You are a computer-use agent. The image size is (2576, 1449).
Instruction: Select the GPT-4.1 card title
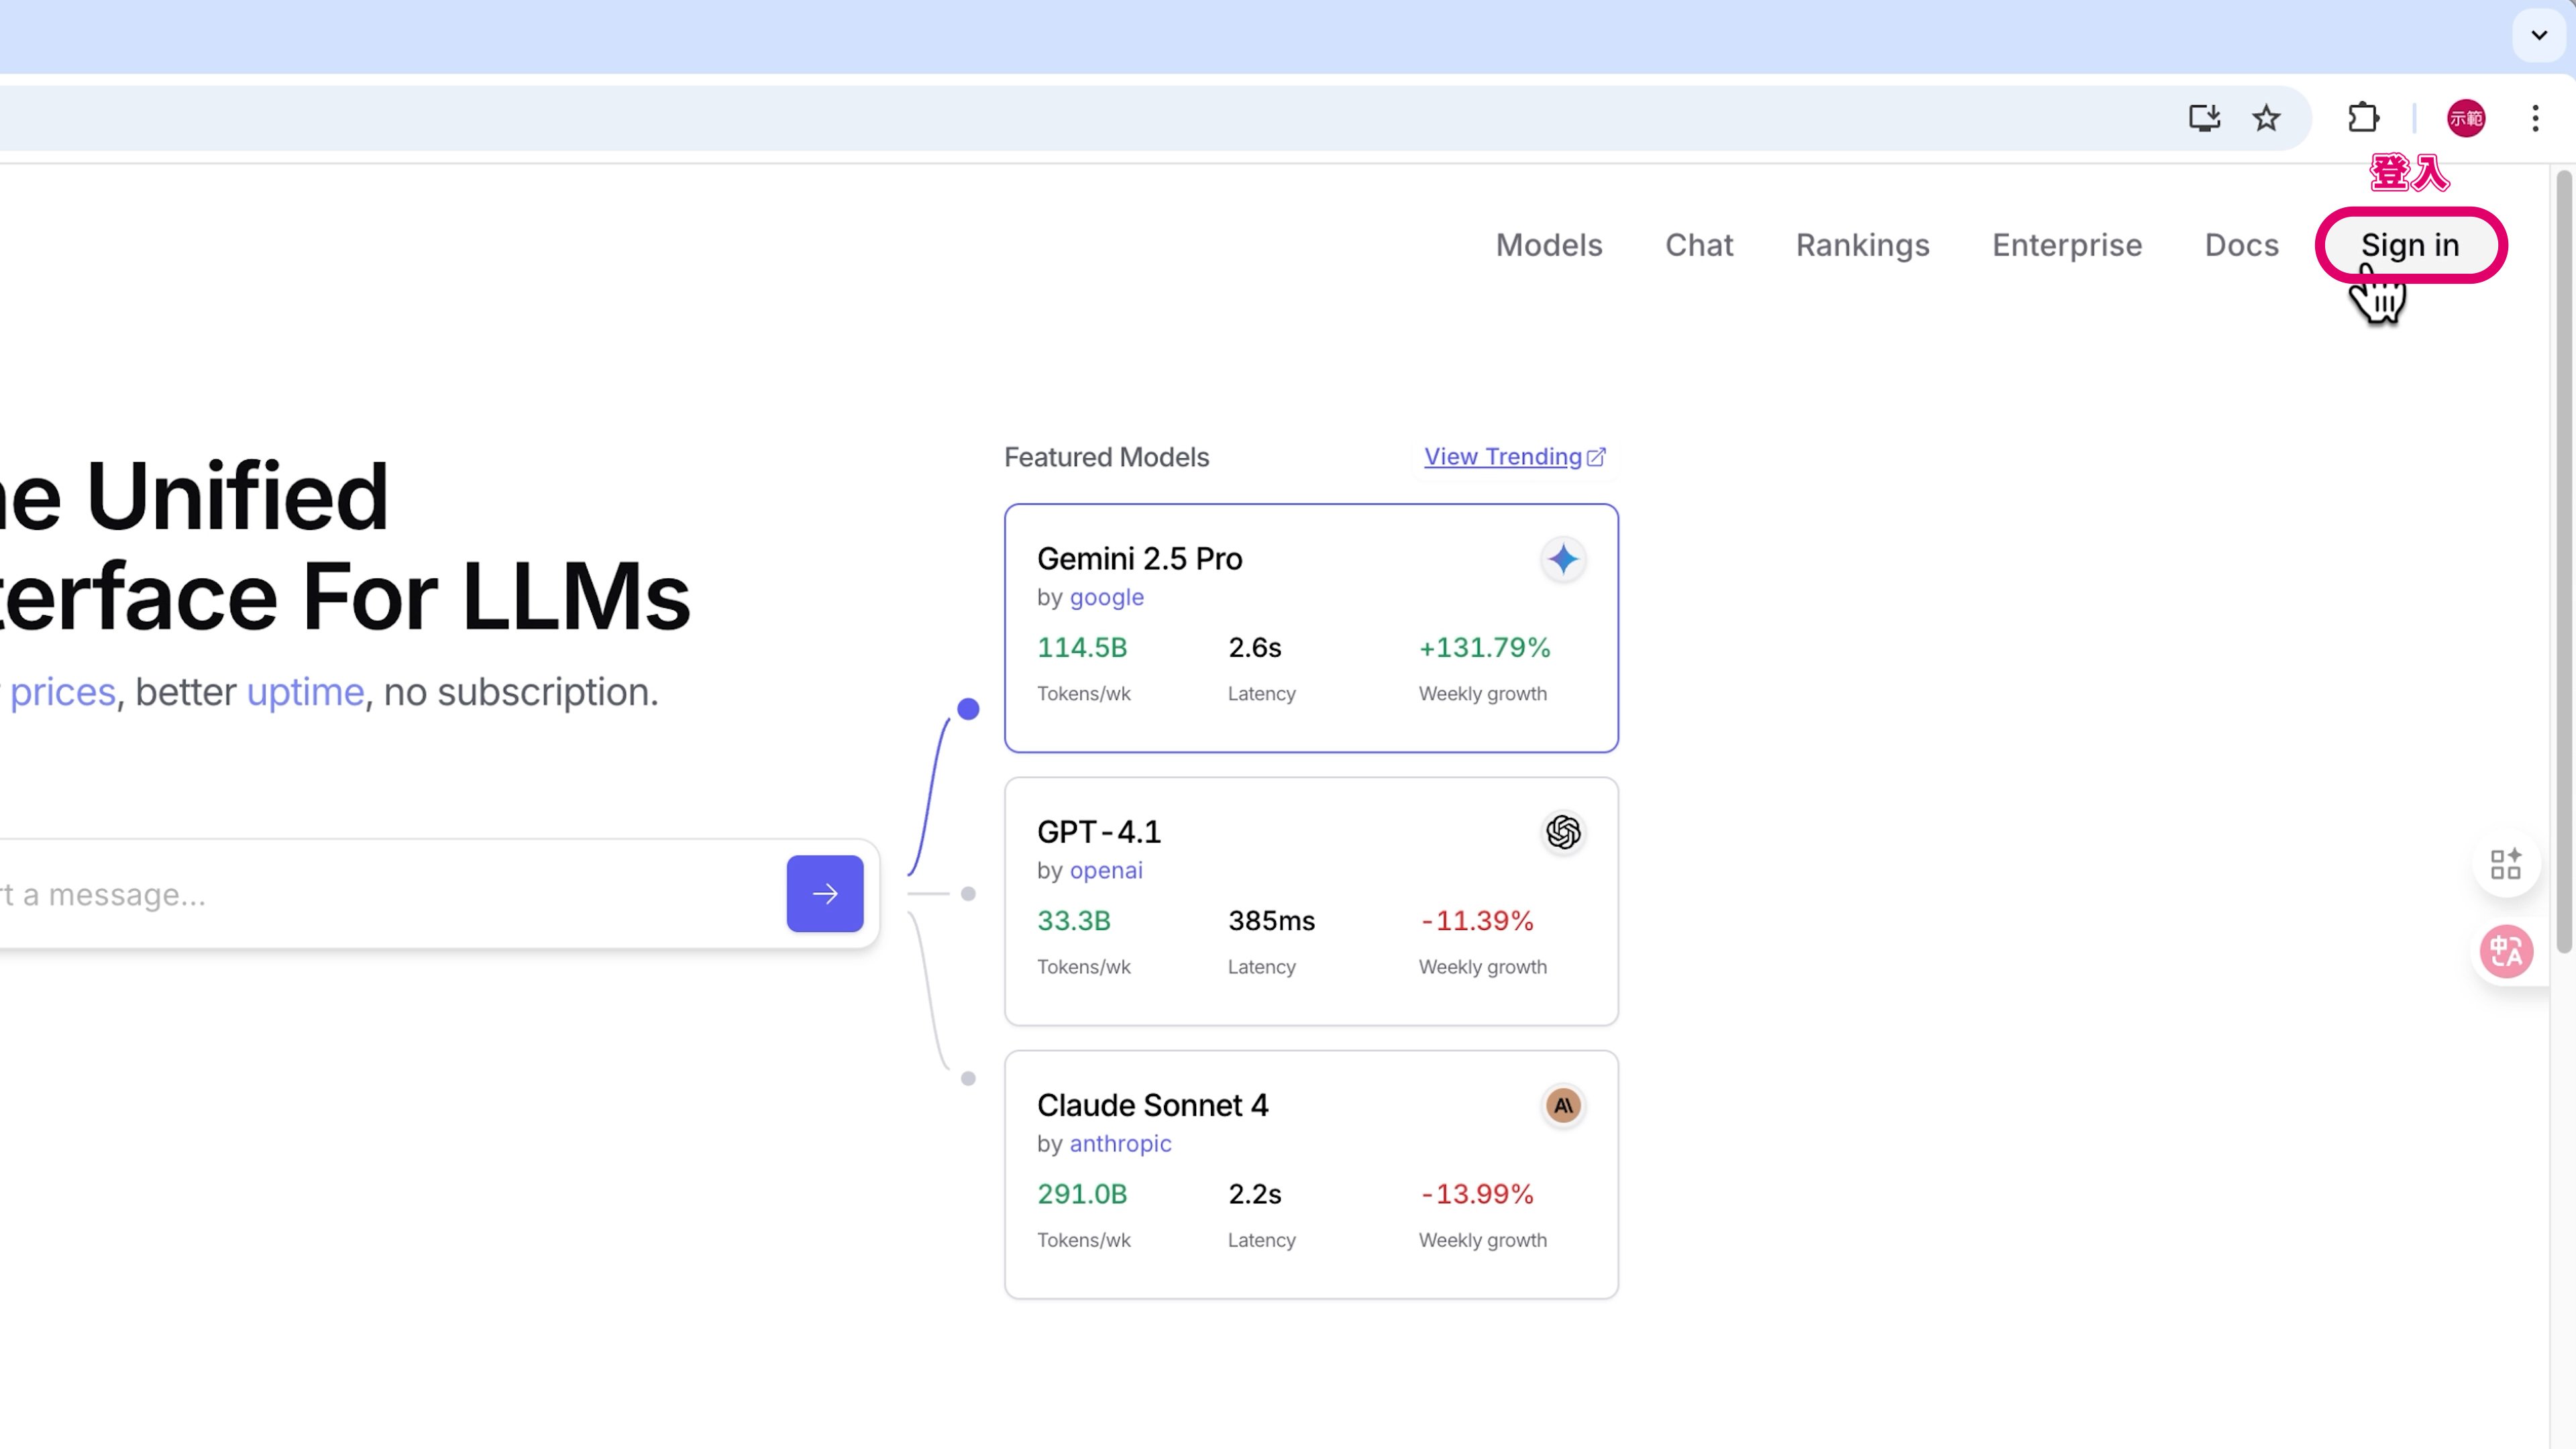pyautogui.click(x=1098, y=831)
